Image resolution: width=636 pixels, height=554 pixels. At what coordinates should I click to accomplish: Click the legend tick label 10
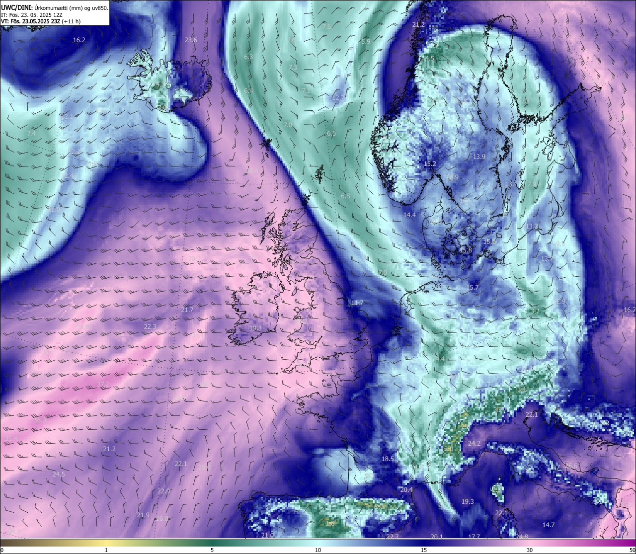(318, 550)
